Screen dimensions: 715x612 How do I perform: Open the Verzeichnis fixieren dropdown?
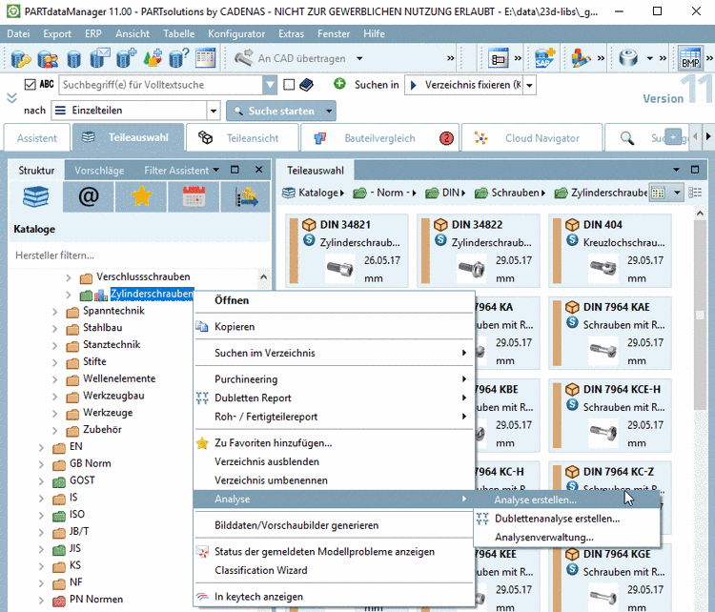coord(529,85)
